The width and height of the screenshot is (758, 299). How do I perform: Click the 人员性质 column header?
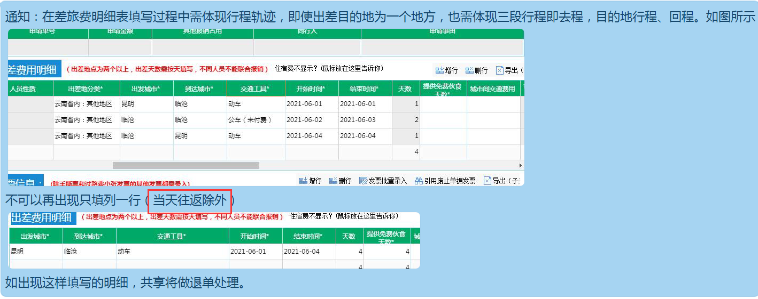23,88
